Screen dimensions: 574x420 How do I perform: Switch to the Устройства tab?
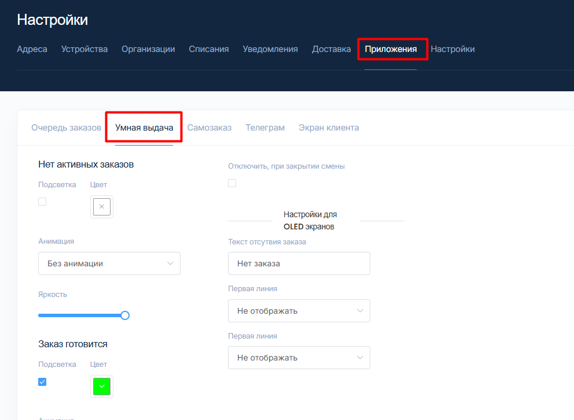(x=84, y=49)
